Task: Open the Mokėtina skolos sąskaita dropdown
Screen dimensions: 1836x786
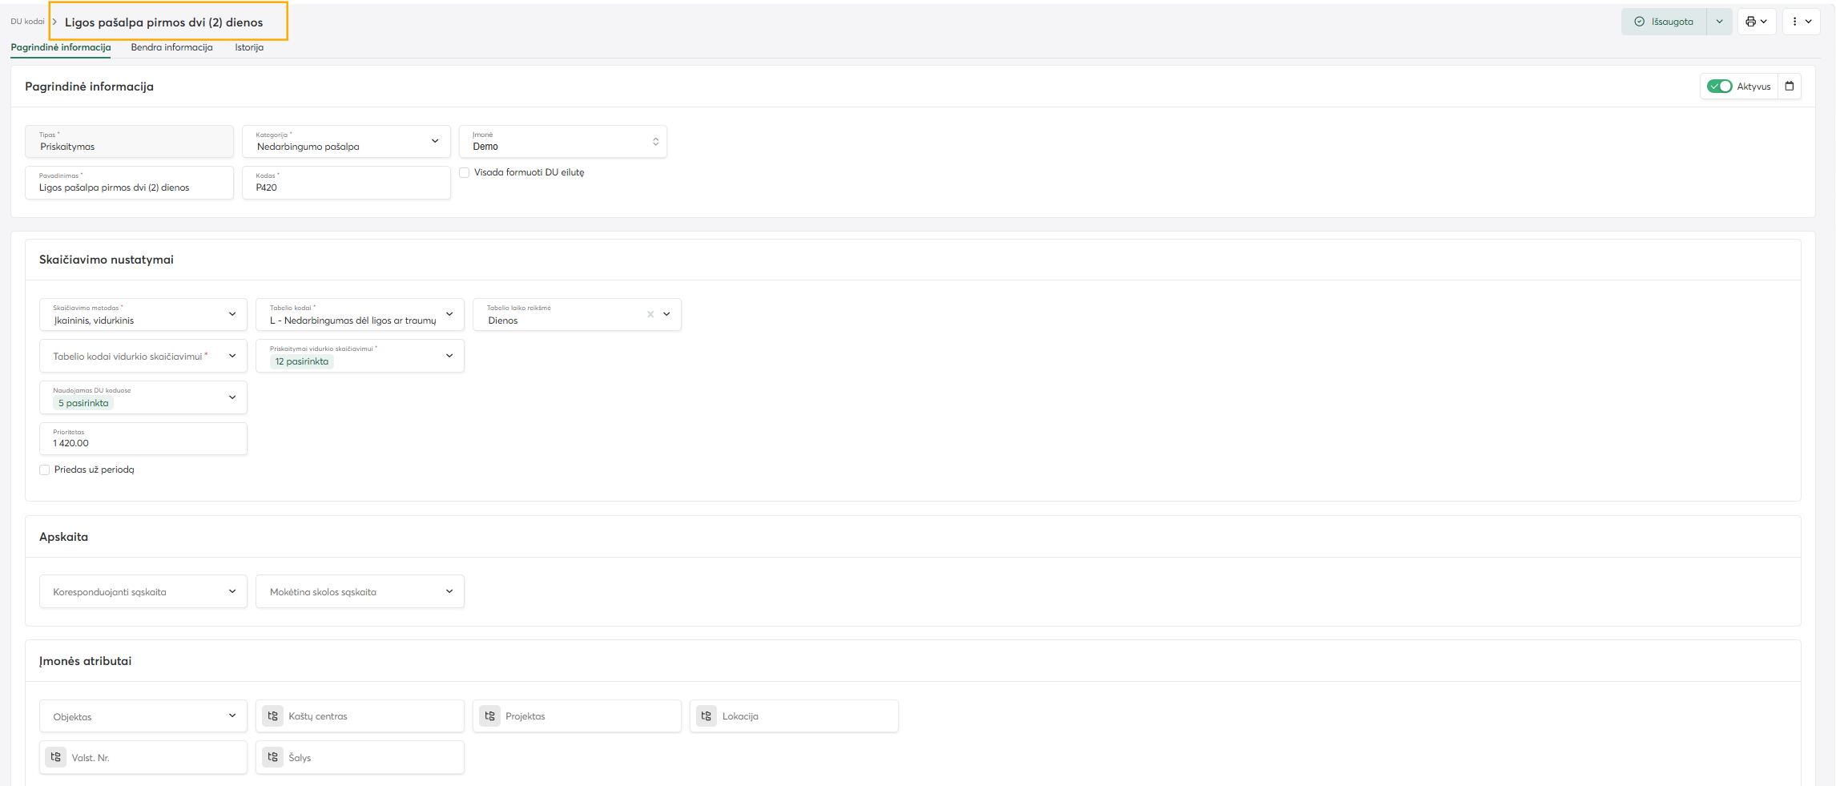Action: coord(360,591)
